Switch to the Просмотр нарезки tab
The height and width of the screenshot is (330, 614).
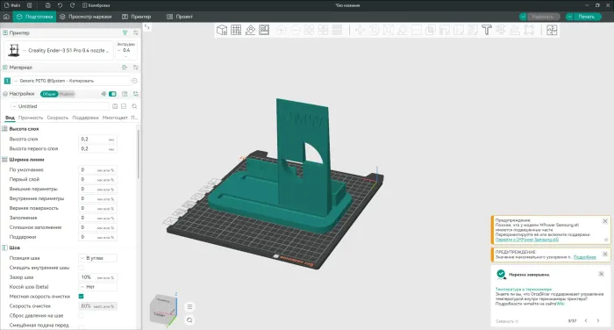86,17
